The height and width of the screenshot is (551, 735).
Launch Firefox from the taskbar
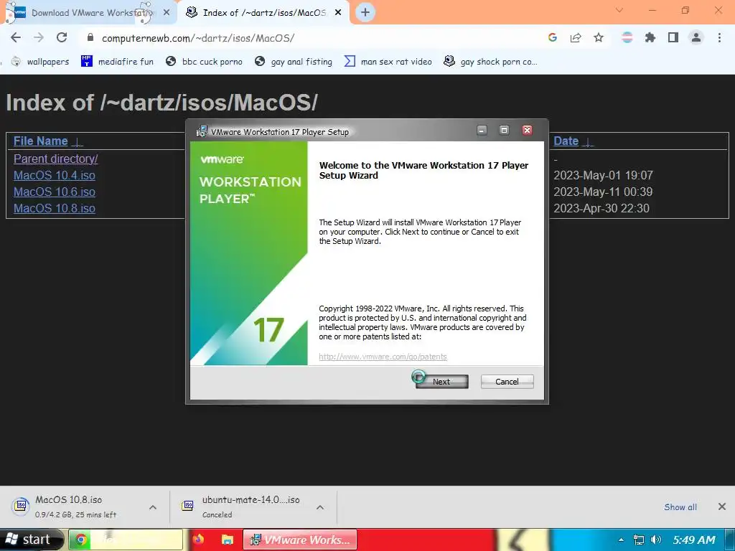(x=198, y=540)
